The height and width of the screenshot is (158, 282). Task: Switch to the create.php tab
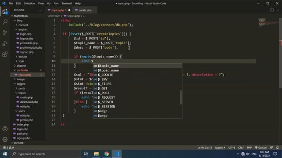point(85,10)
